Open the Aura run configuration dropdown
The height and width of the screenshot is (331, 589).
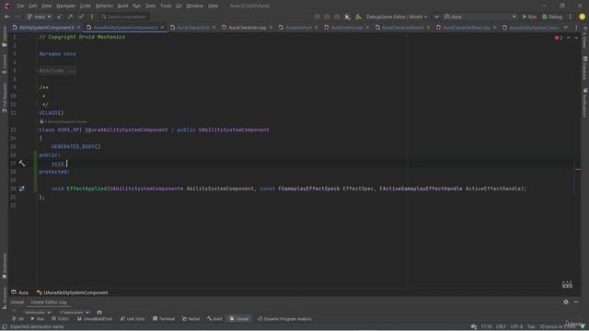480,17
